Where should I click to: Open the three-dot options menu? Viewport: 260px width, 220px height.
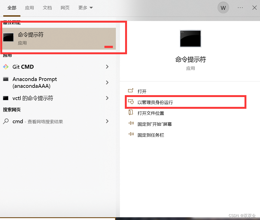[240, 8]
